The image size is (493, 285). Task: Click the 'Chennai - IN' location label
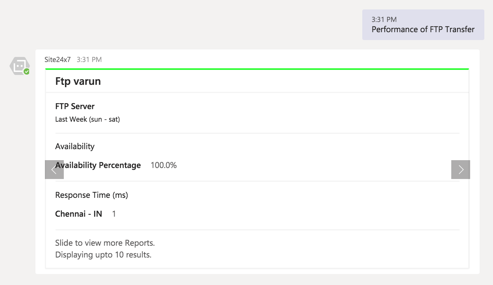[78, 214]
